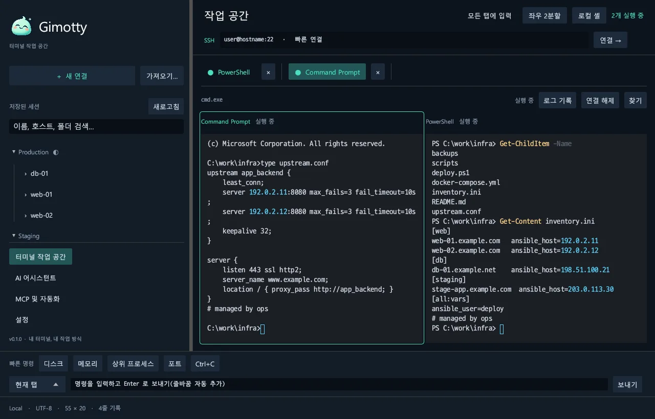This screenshot has width=655, height=419.
Task: Close the Command Prompt tab
Action: click(x=378, y=72)
